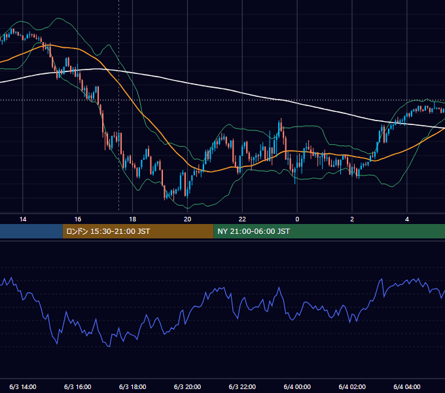
Task: Click the 4 hour label on the price chart axis
Action: [406, 219]
